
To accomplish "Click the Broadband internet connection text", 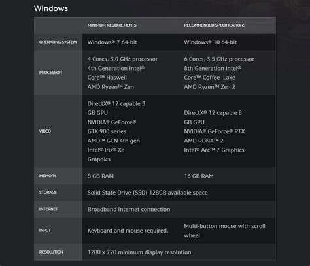I will (x=129, y=210).
